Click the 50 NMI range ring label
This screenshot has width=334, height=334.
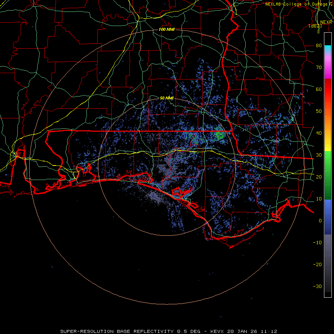click(167, 98)
